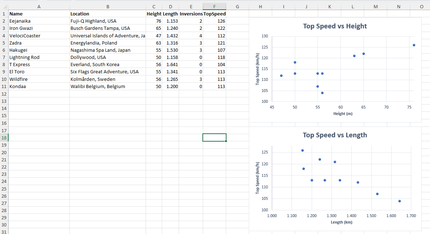Click the Top Speed vs Length chart title

pyautogui.click(x=335, y=135)
